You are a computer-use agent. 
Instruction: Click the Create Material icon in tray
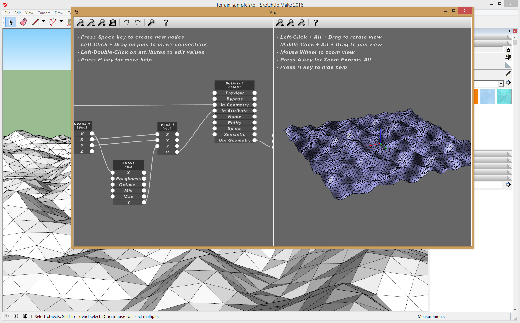[x=508, y=57]
